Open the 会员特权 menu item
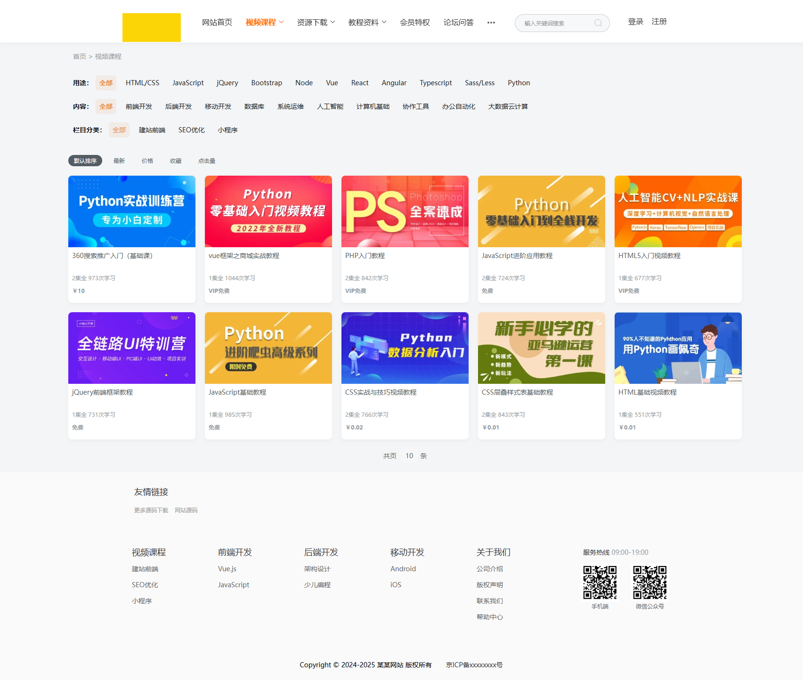The width and height of the screenshot is (803, 680). [414, 23]
